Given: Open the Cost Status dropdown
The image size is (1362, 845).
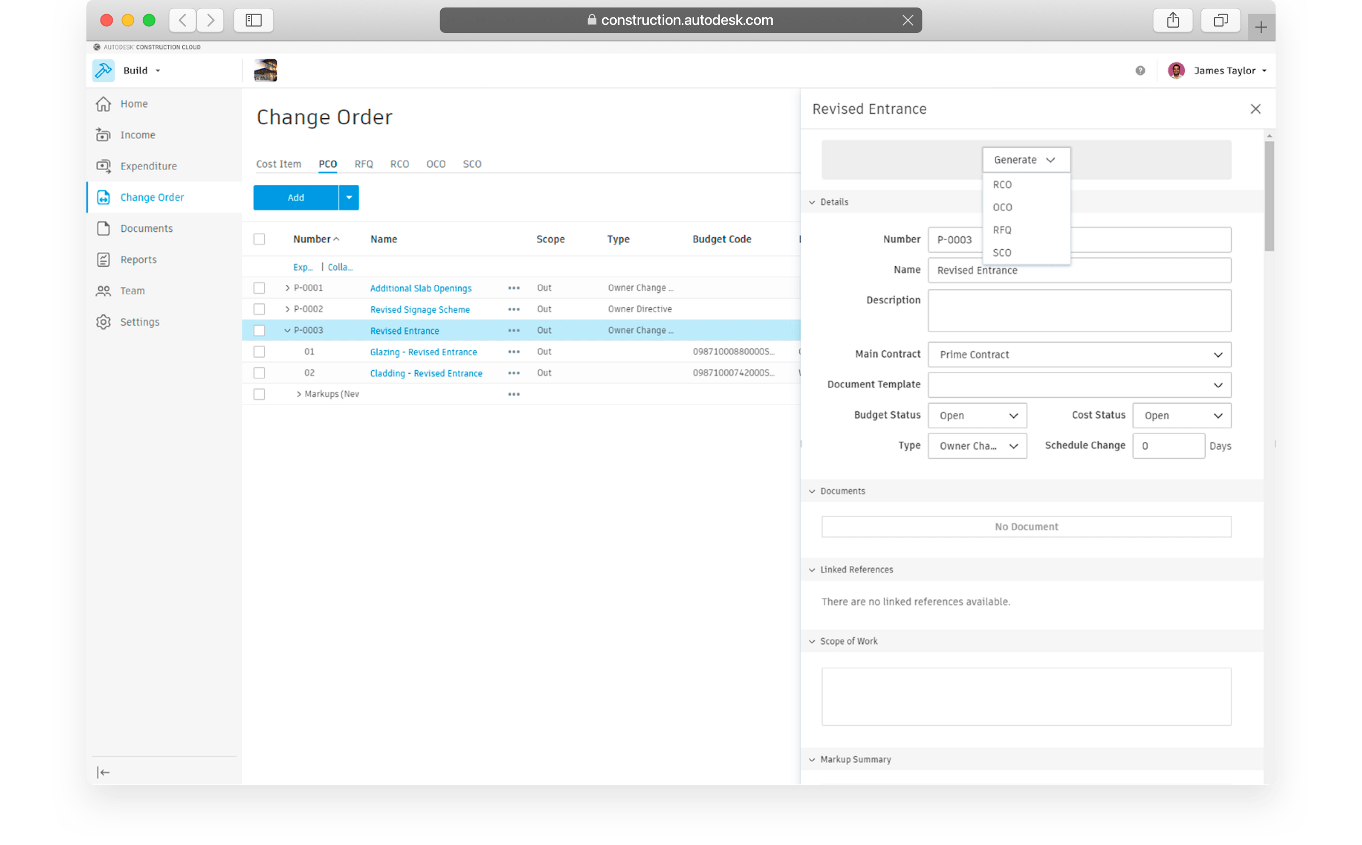Looking at the screenshot, I should coord(1181,415).
